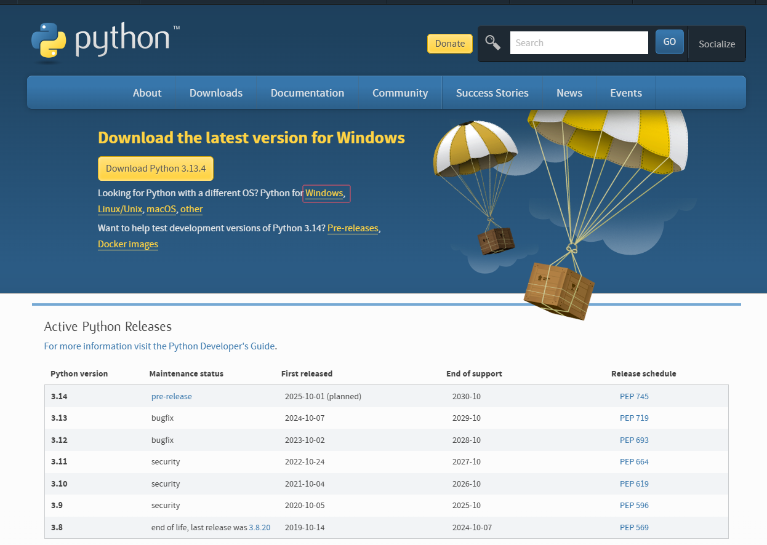Viewport: 767px width, 545px height.
Task: Click the 'First released' column header
Action: [307, 374]
